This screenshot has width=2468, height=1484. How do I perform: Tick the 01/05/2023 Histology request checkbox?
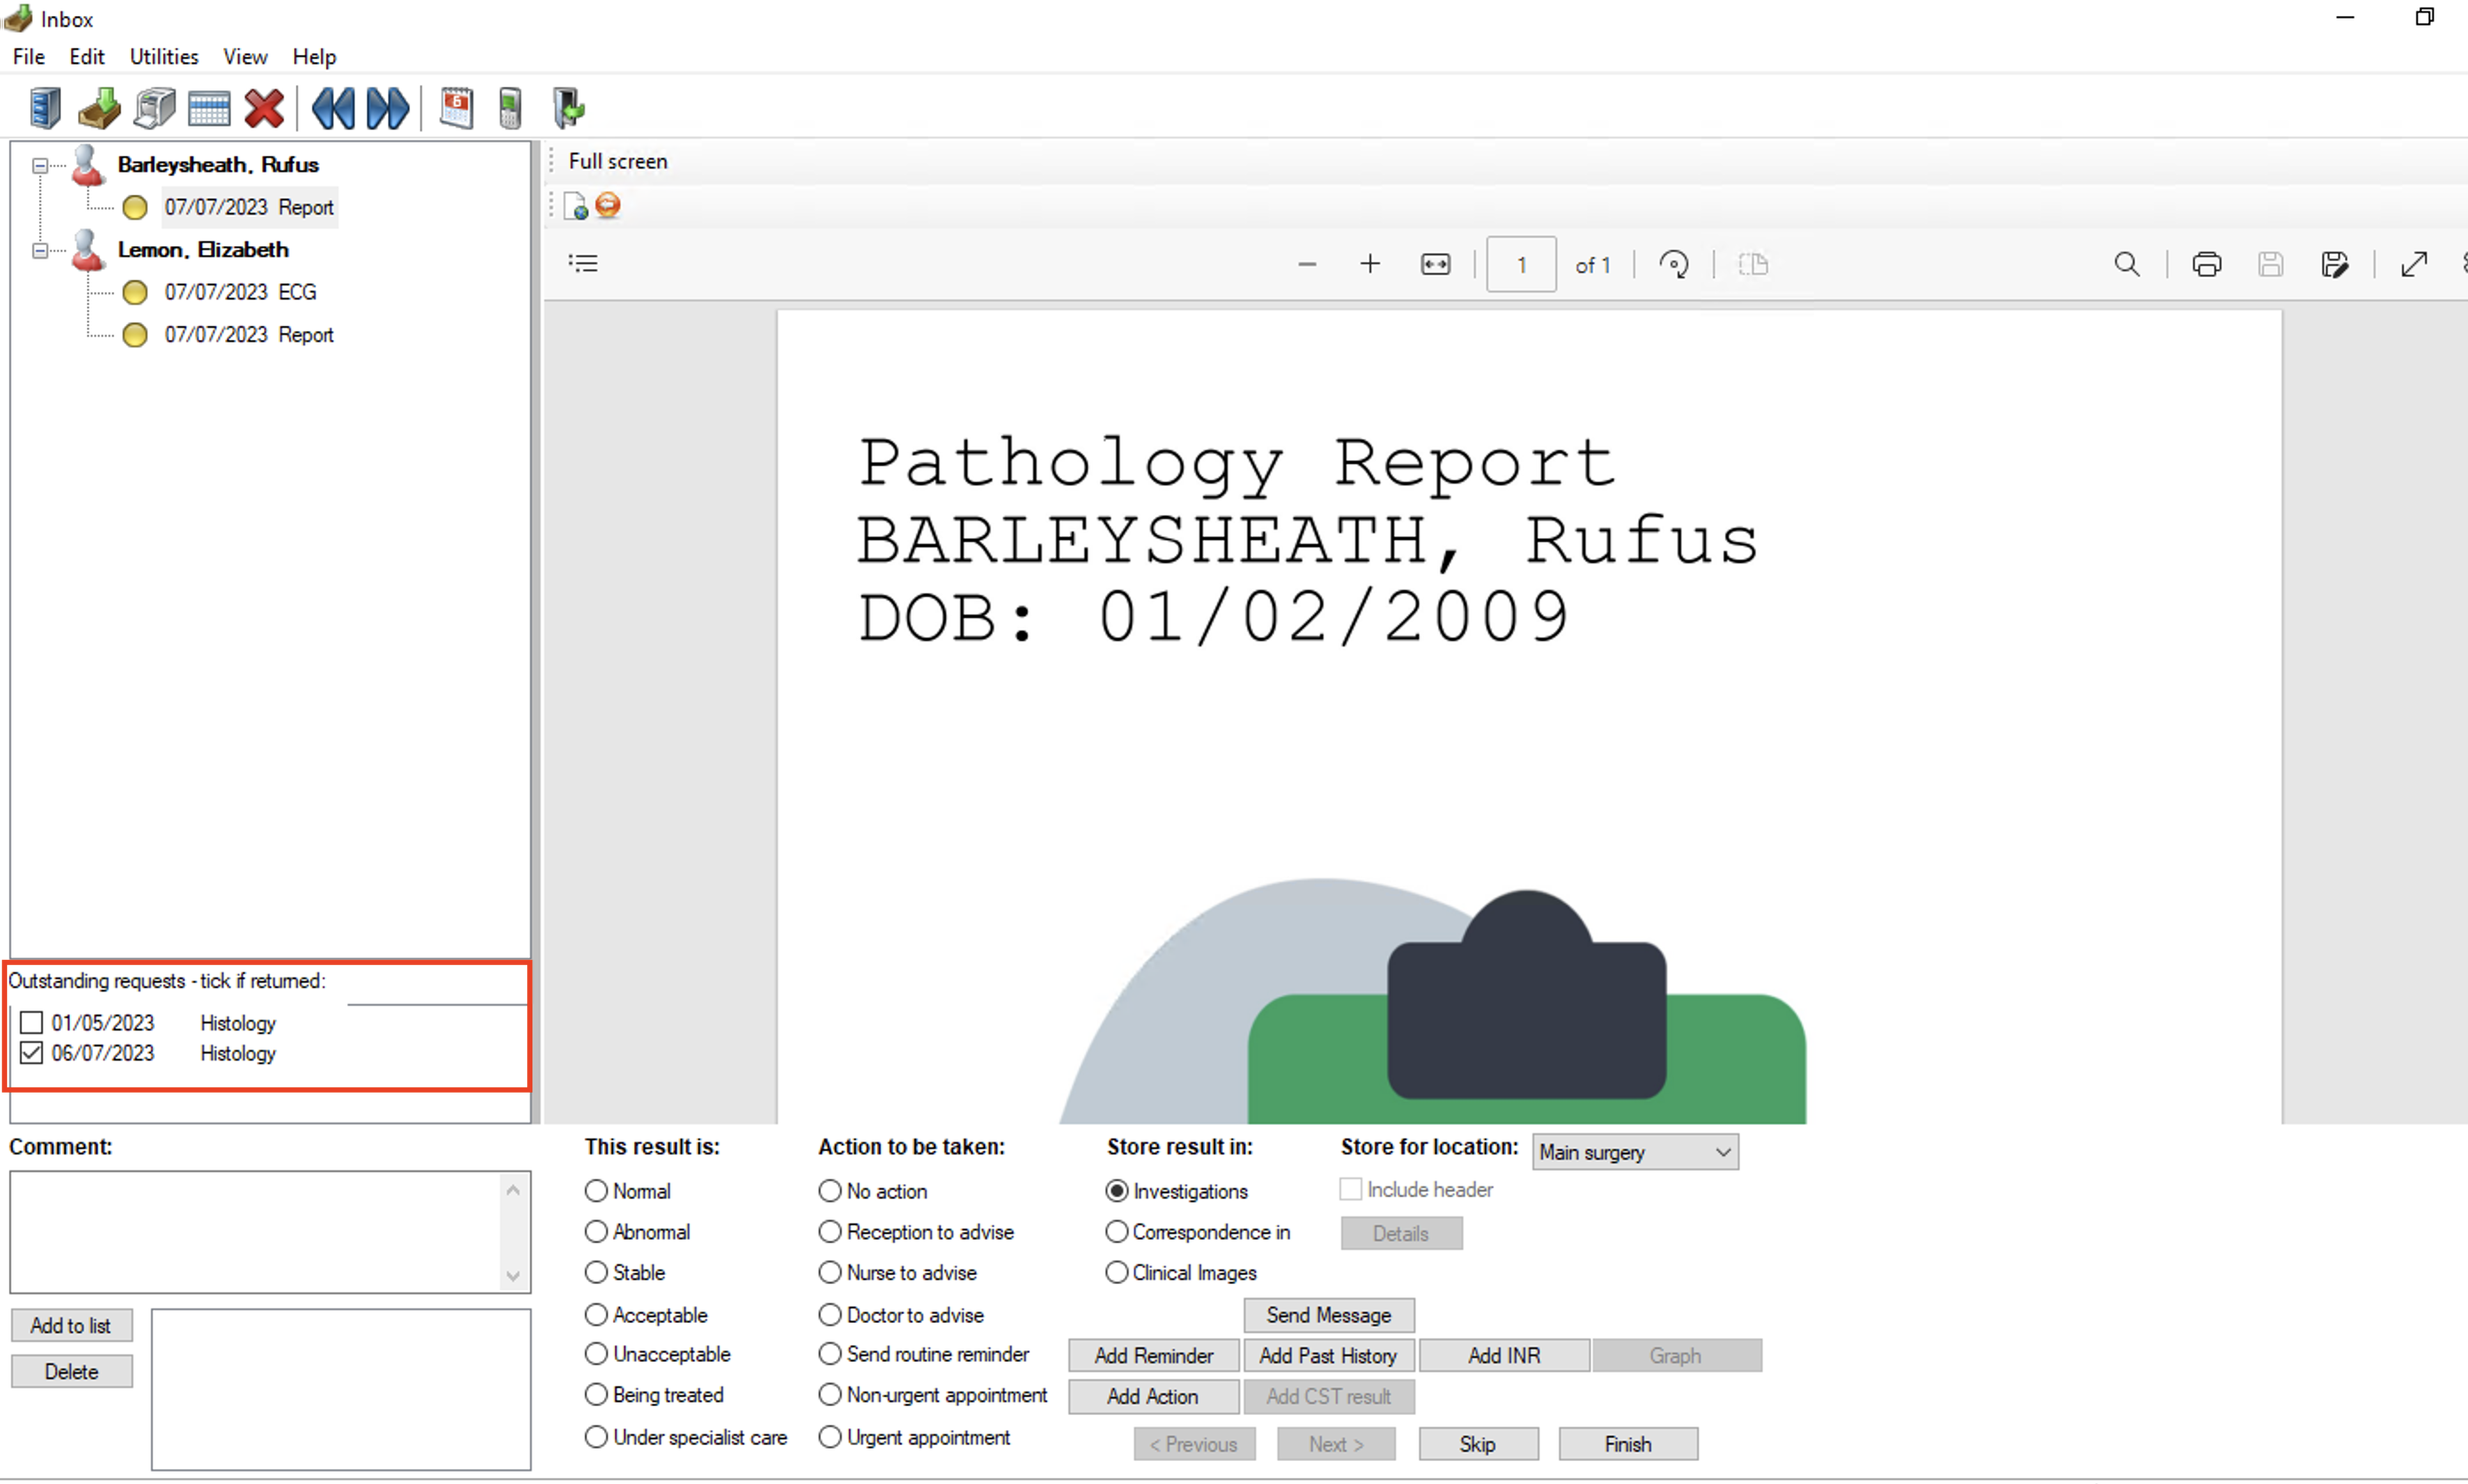tap(31, 1022)
